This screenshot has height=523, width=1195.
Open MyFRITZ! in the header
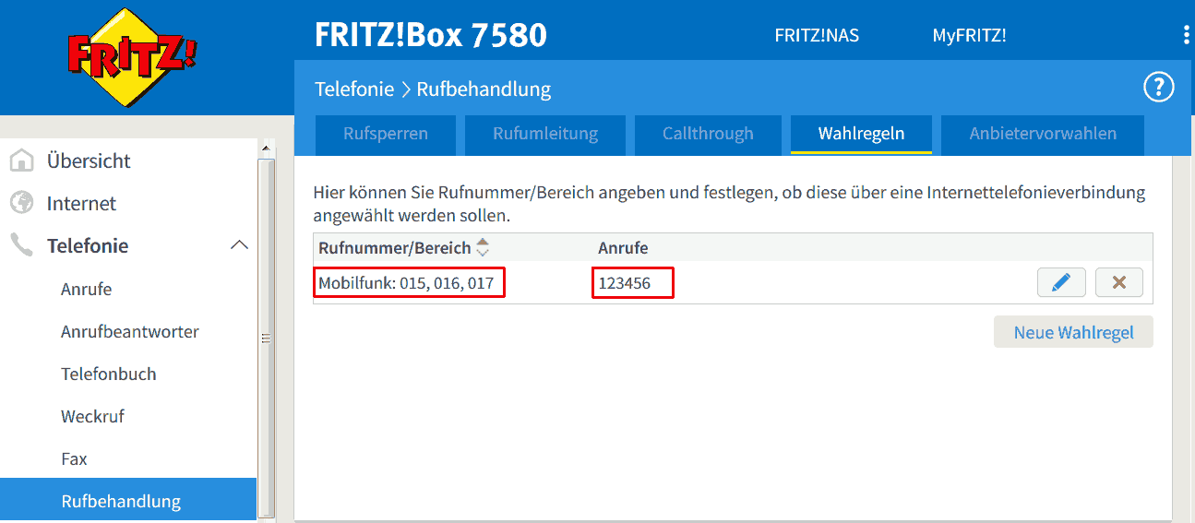[969, 36]
